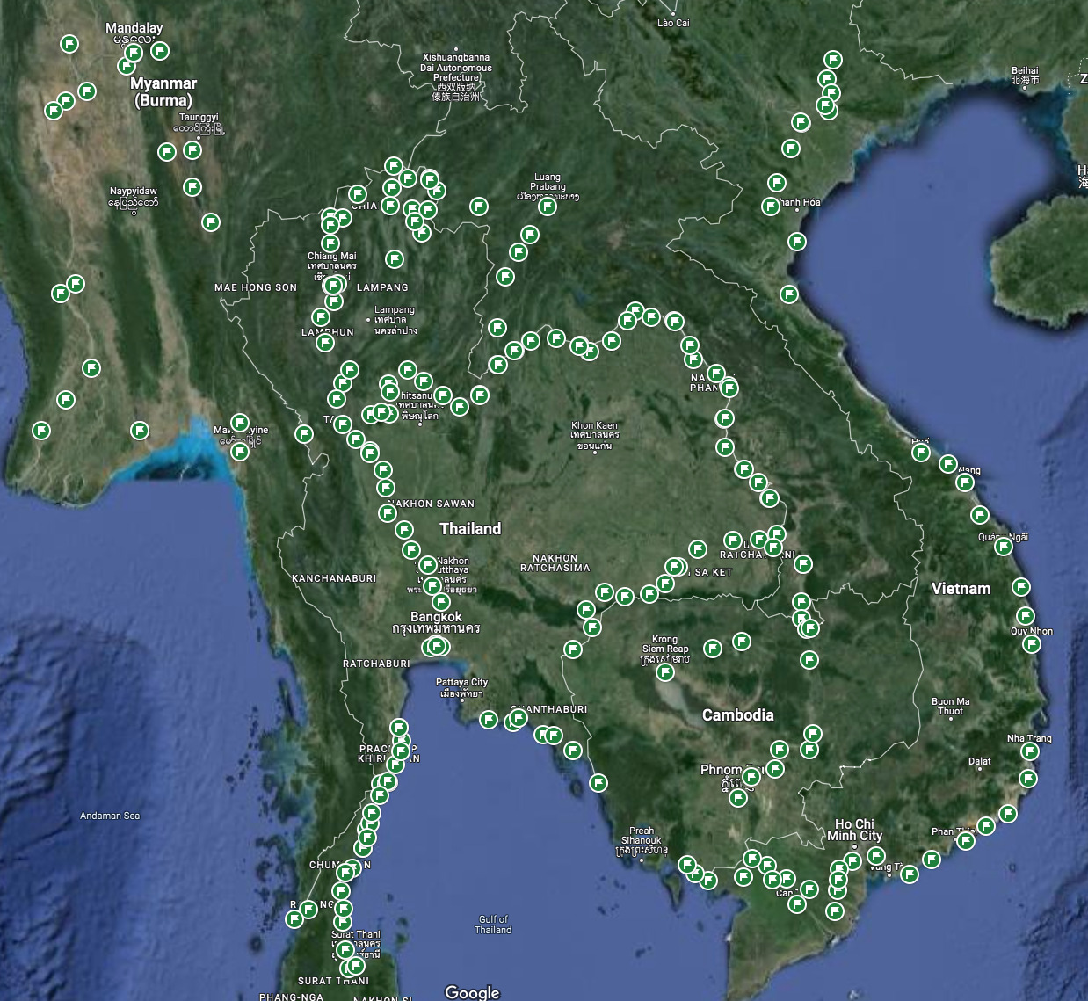The height and width of the screenshot is (1001, 1088).
Task: Select the flag marker above Mandalay's left side
Action: tap(69, 44)
